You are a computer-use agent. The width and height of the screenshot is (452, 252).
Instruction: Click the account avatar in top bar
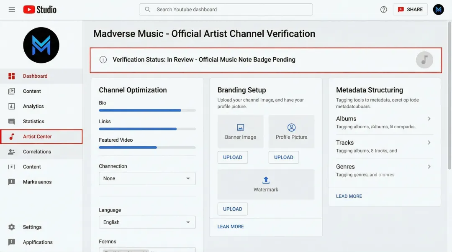(438, 9)
